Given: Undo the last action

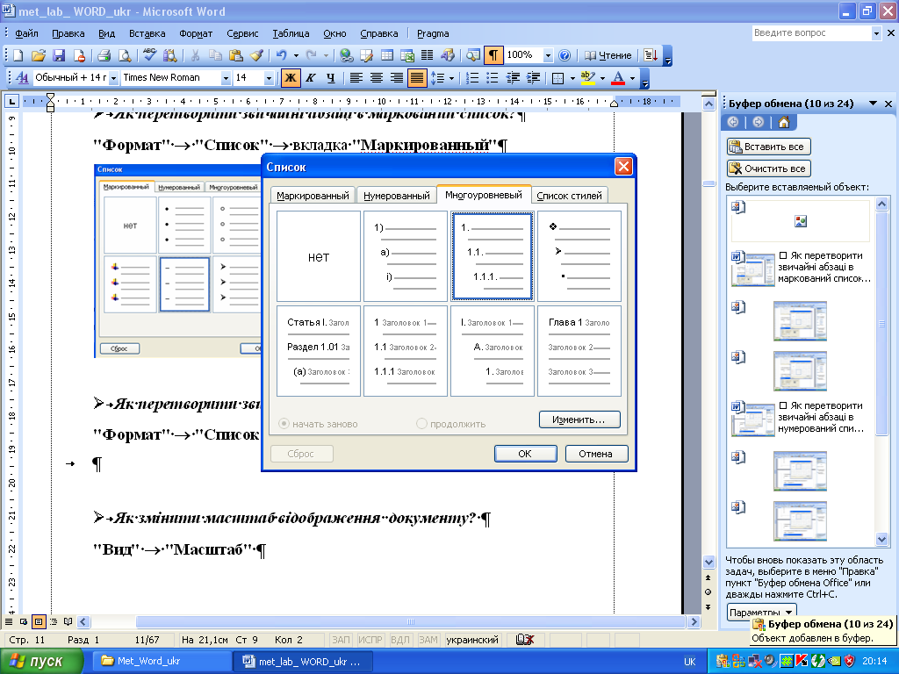Looking at the screenshot, I should pyautogui.click(x=281, y=55).
